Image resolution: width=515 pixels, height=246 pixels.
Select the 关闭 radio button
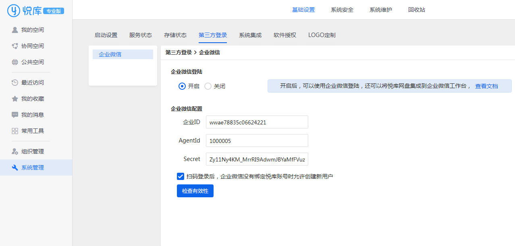tap(208, 86)
